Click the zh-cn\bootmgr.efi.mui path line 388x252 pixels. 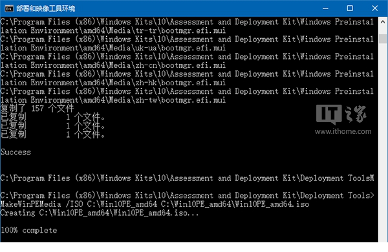pyautogui.click(x=113, y=65)
